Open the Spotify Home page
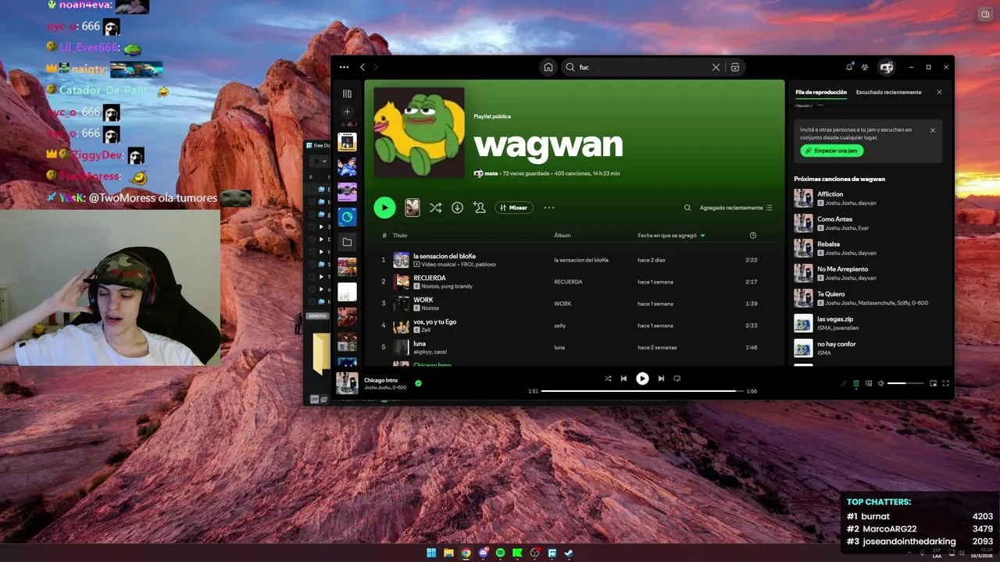Screen dimensions: 1000x562 click(x=548, y=67)
